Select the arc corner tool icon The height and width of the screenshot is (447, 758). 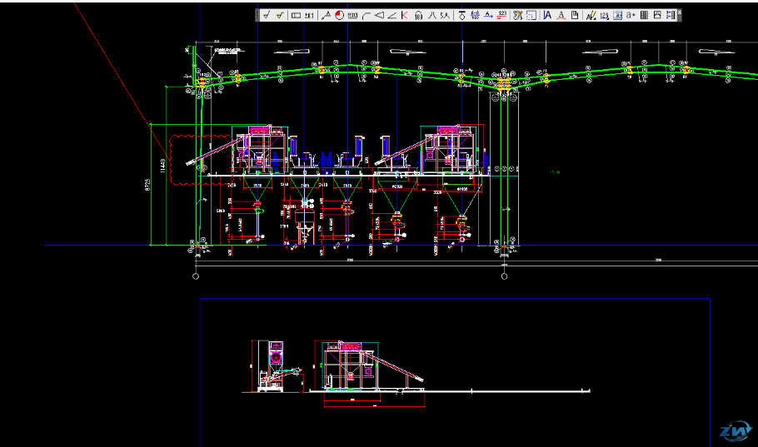point(366,15)
